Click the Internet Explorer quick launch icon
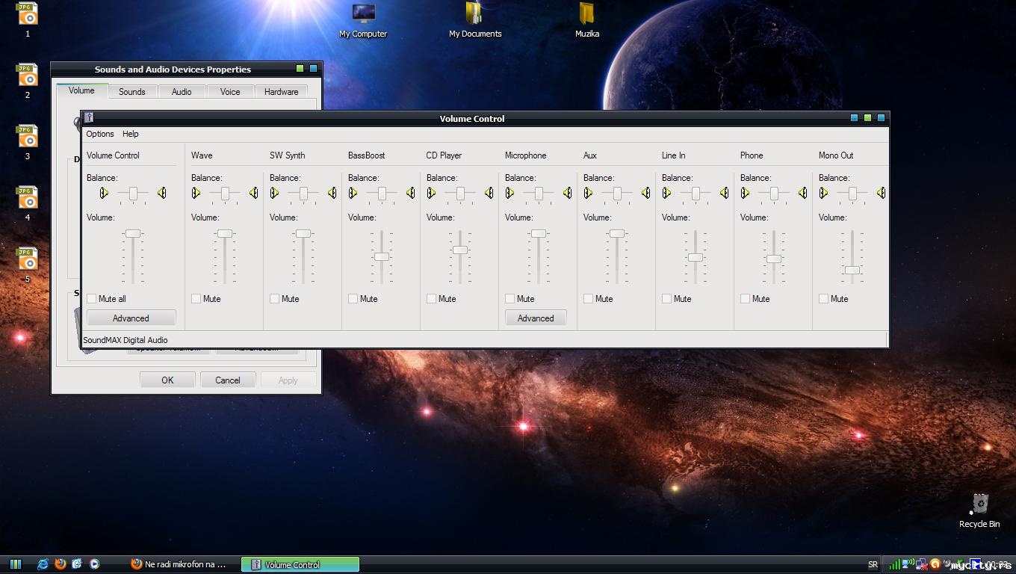The width and height of the screenshot is (1016, 574). pyautogui.click(x=43, y=564)
